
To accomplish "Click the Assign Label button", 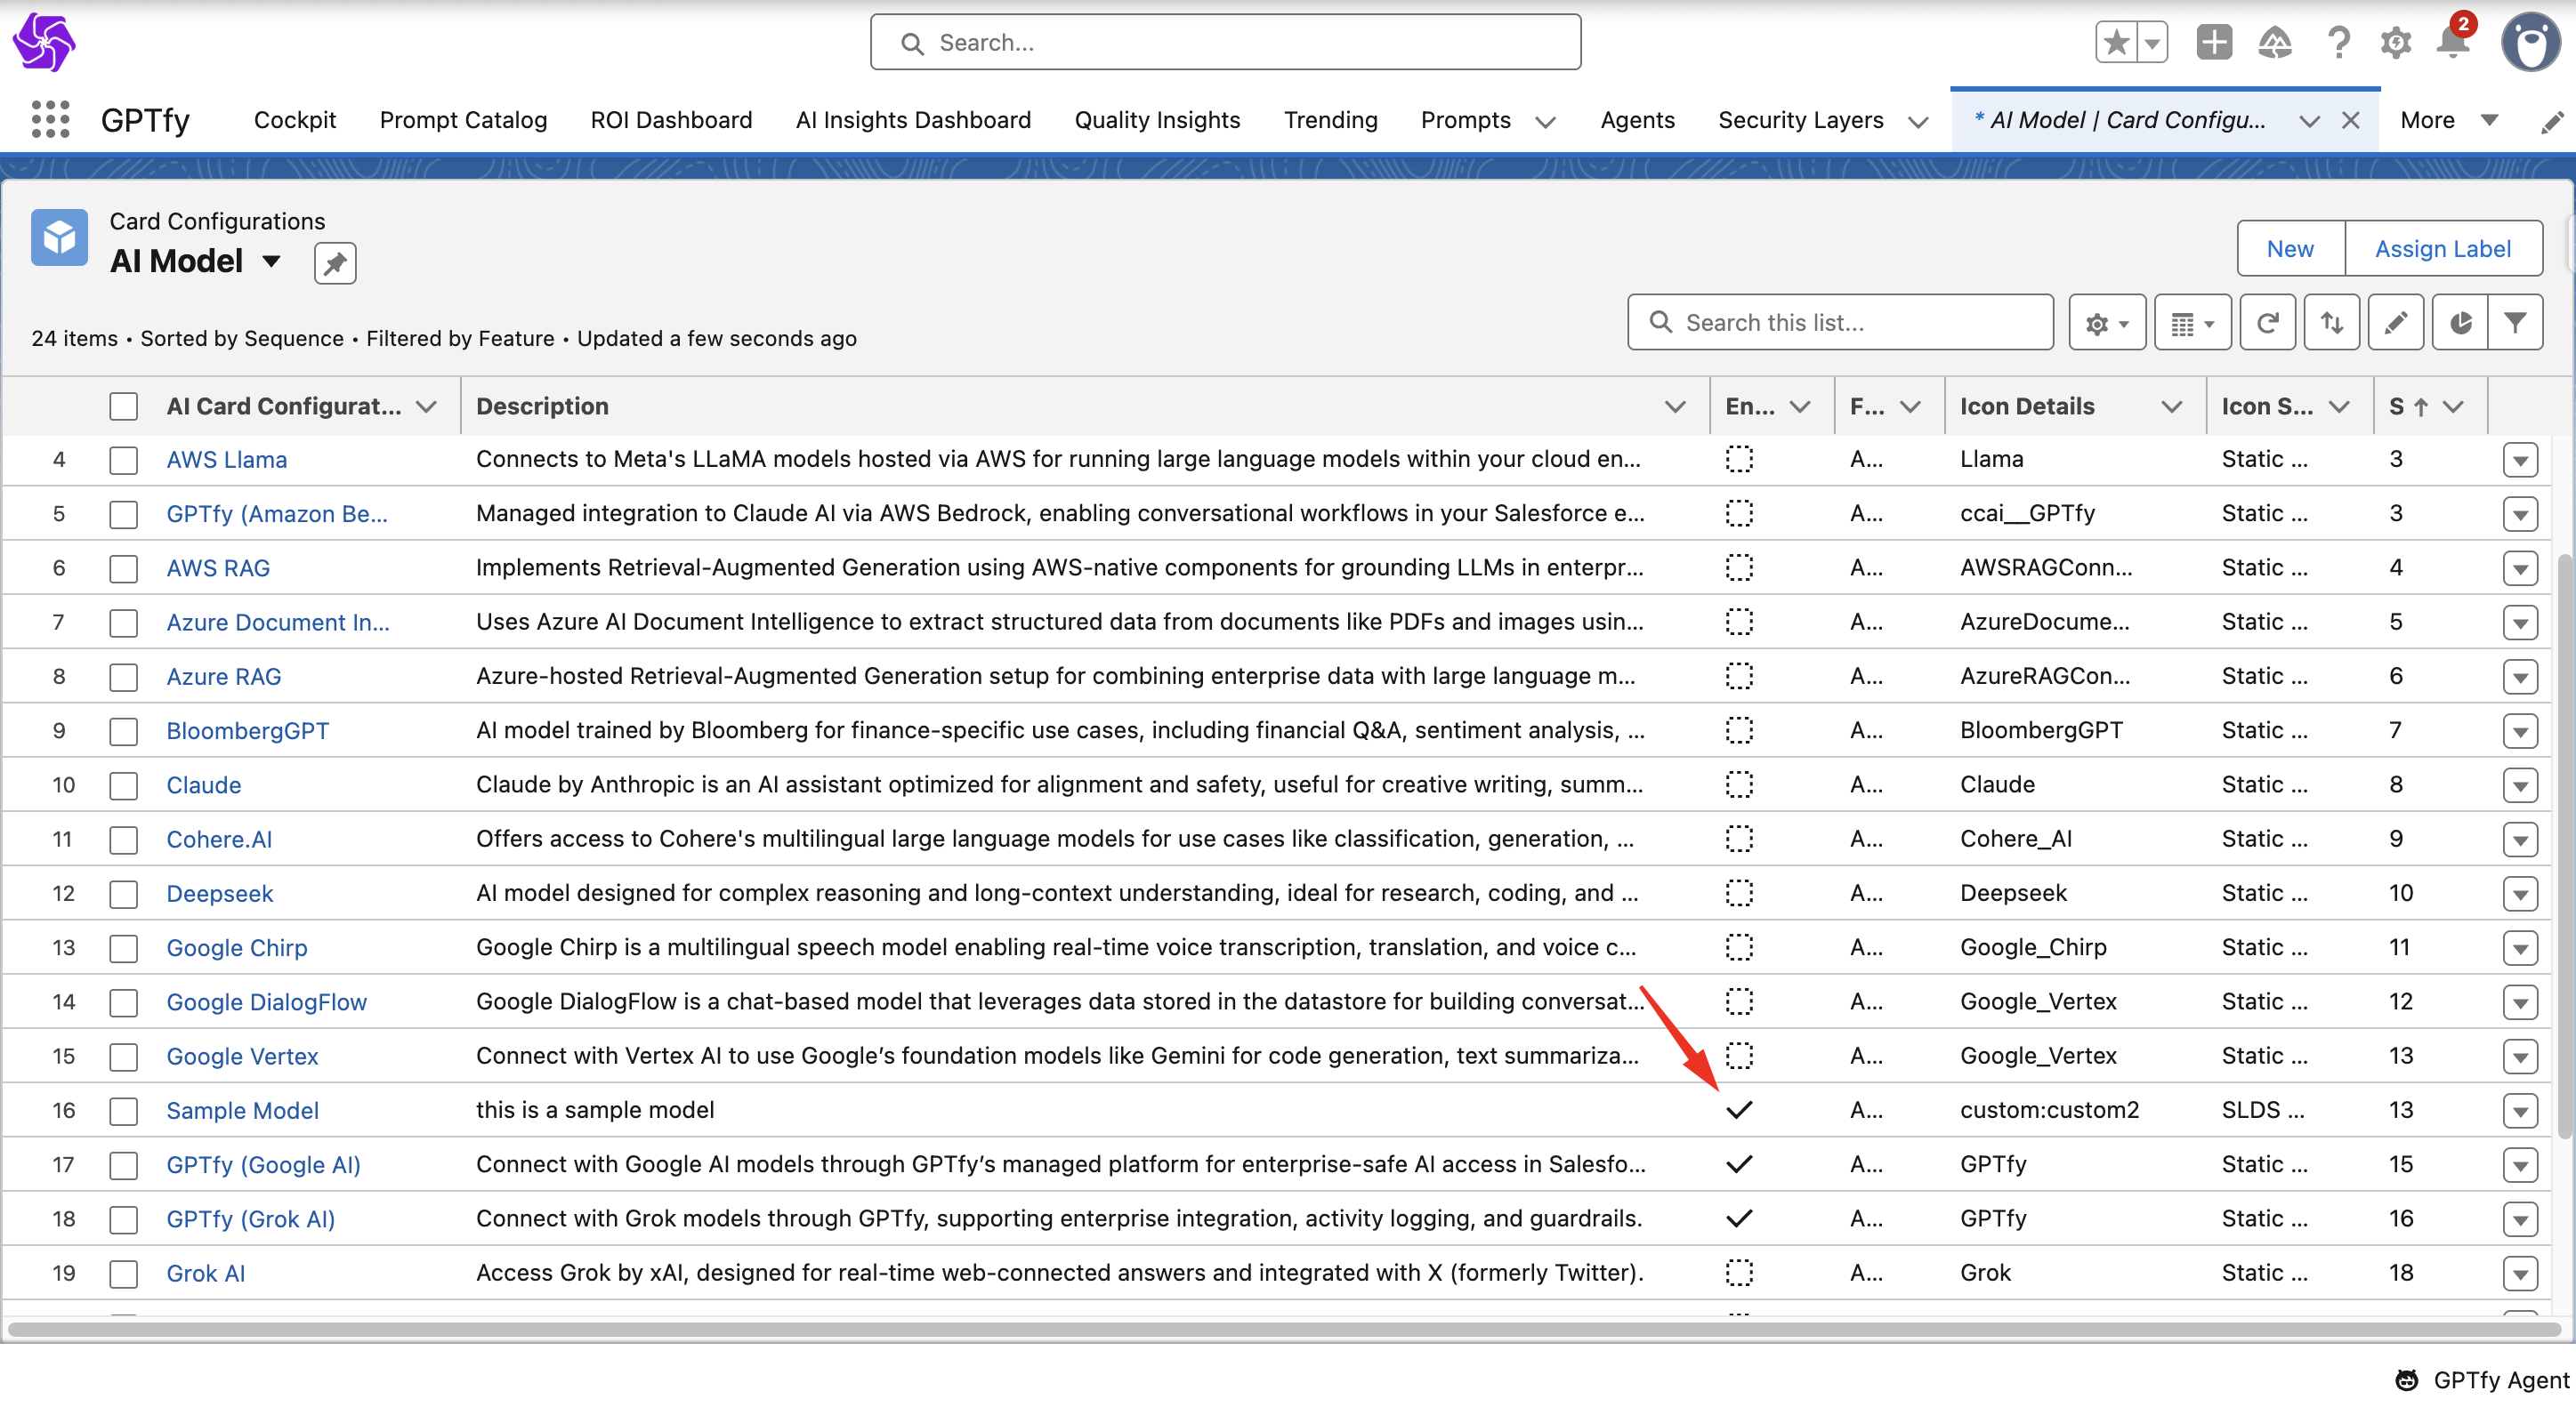I will click(x=2442, y=249).
